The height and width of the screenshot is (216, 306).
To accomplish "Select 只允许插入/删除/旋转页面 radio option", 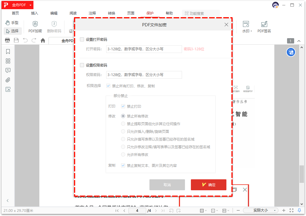I will point(123,131).
